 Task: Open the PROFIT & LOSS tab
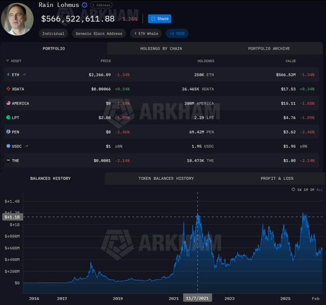click(277, 179)
